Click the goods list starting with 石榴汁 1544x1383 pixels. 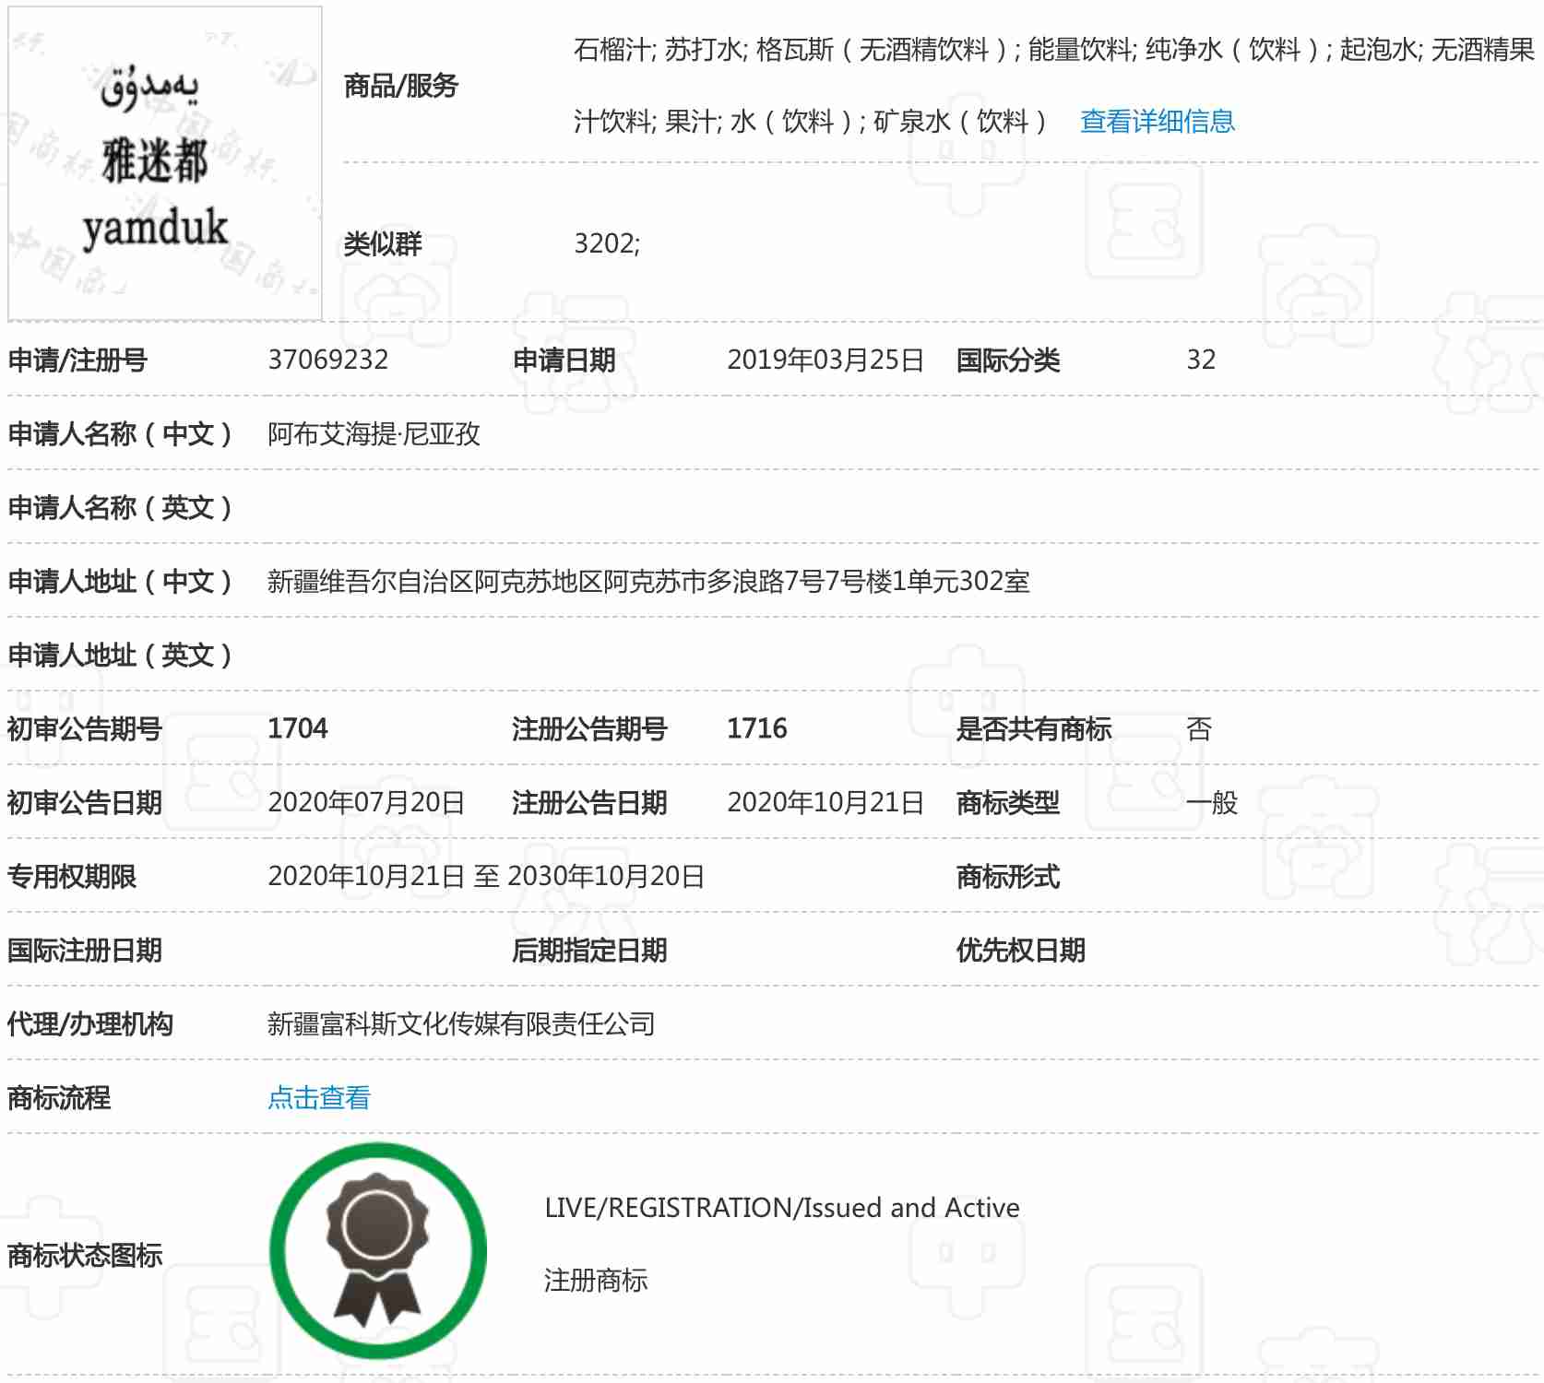point(1051,51)
